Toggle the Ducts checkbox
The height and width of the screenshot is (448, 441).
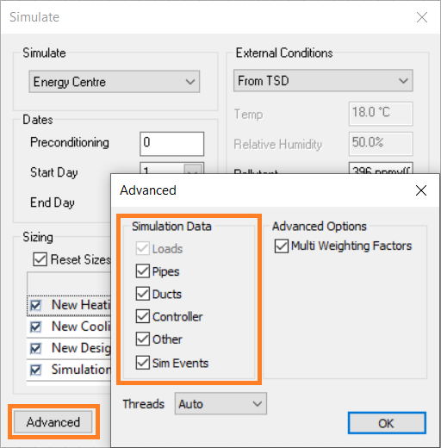click(142, 294)
